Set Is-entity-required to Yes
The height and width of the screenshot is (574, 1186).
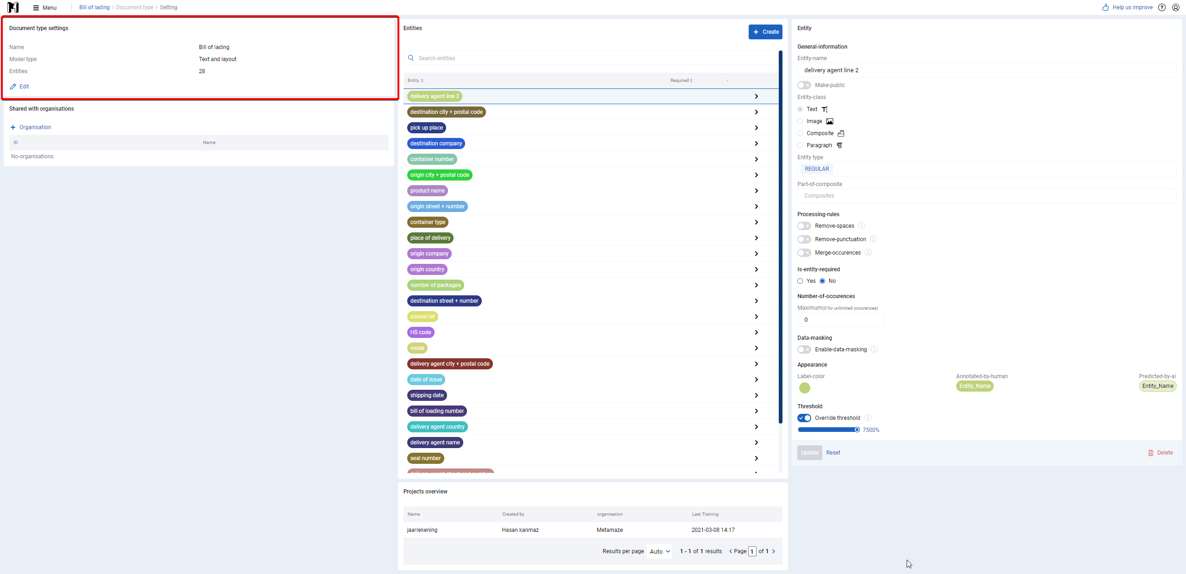click(800, 281)
